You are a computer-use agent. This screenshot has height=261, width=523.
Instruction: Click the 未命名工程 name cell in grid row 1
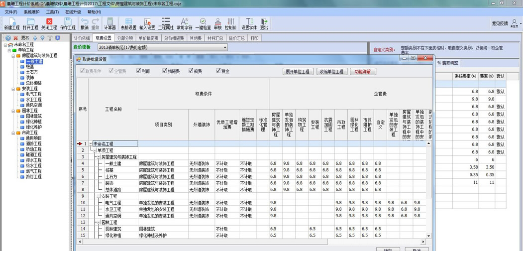[115, 144]
